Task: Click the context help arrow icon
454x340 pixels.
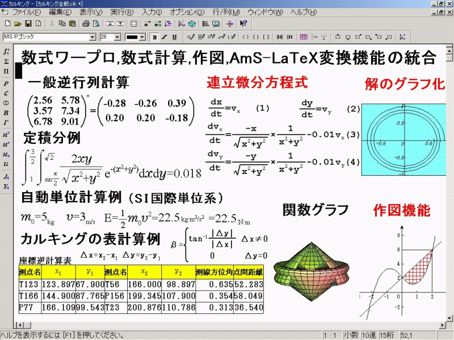Action: (243, 24)
